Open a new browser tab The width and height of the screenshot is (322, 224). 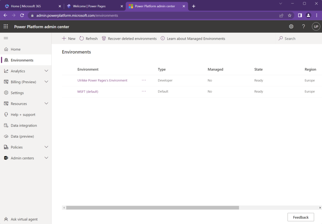193,6
